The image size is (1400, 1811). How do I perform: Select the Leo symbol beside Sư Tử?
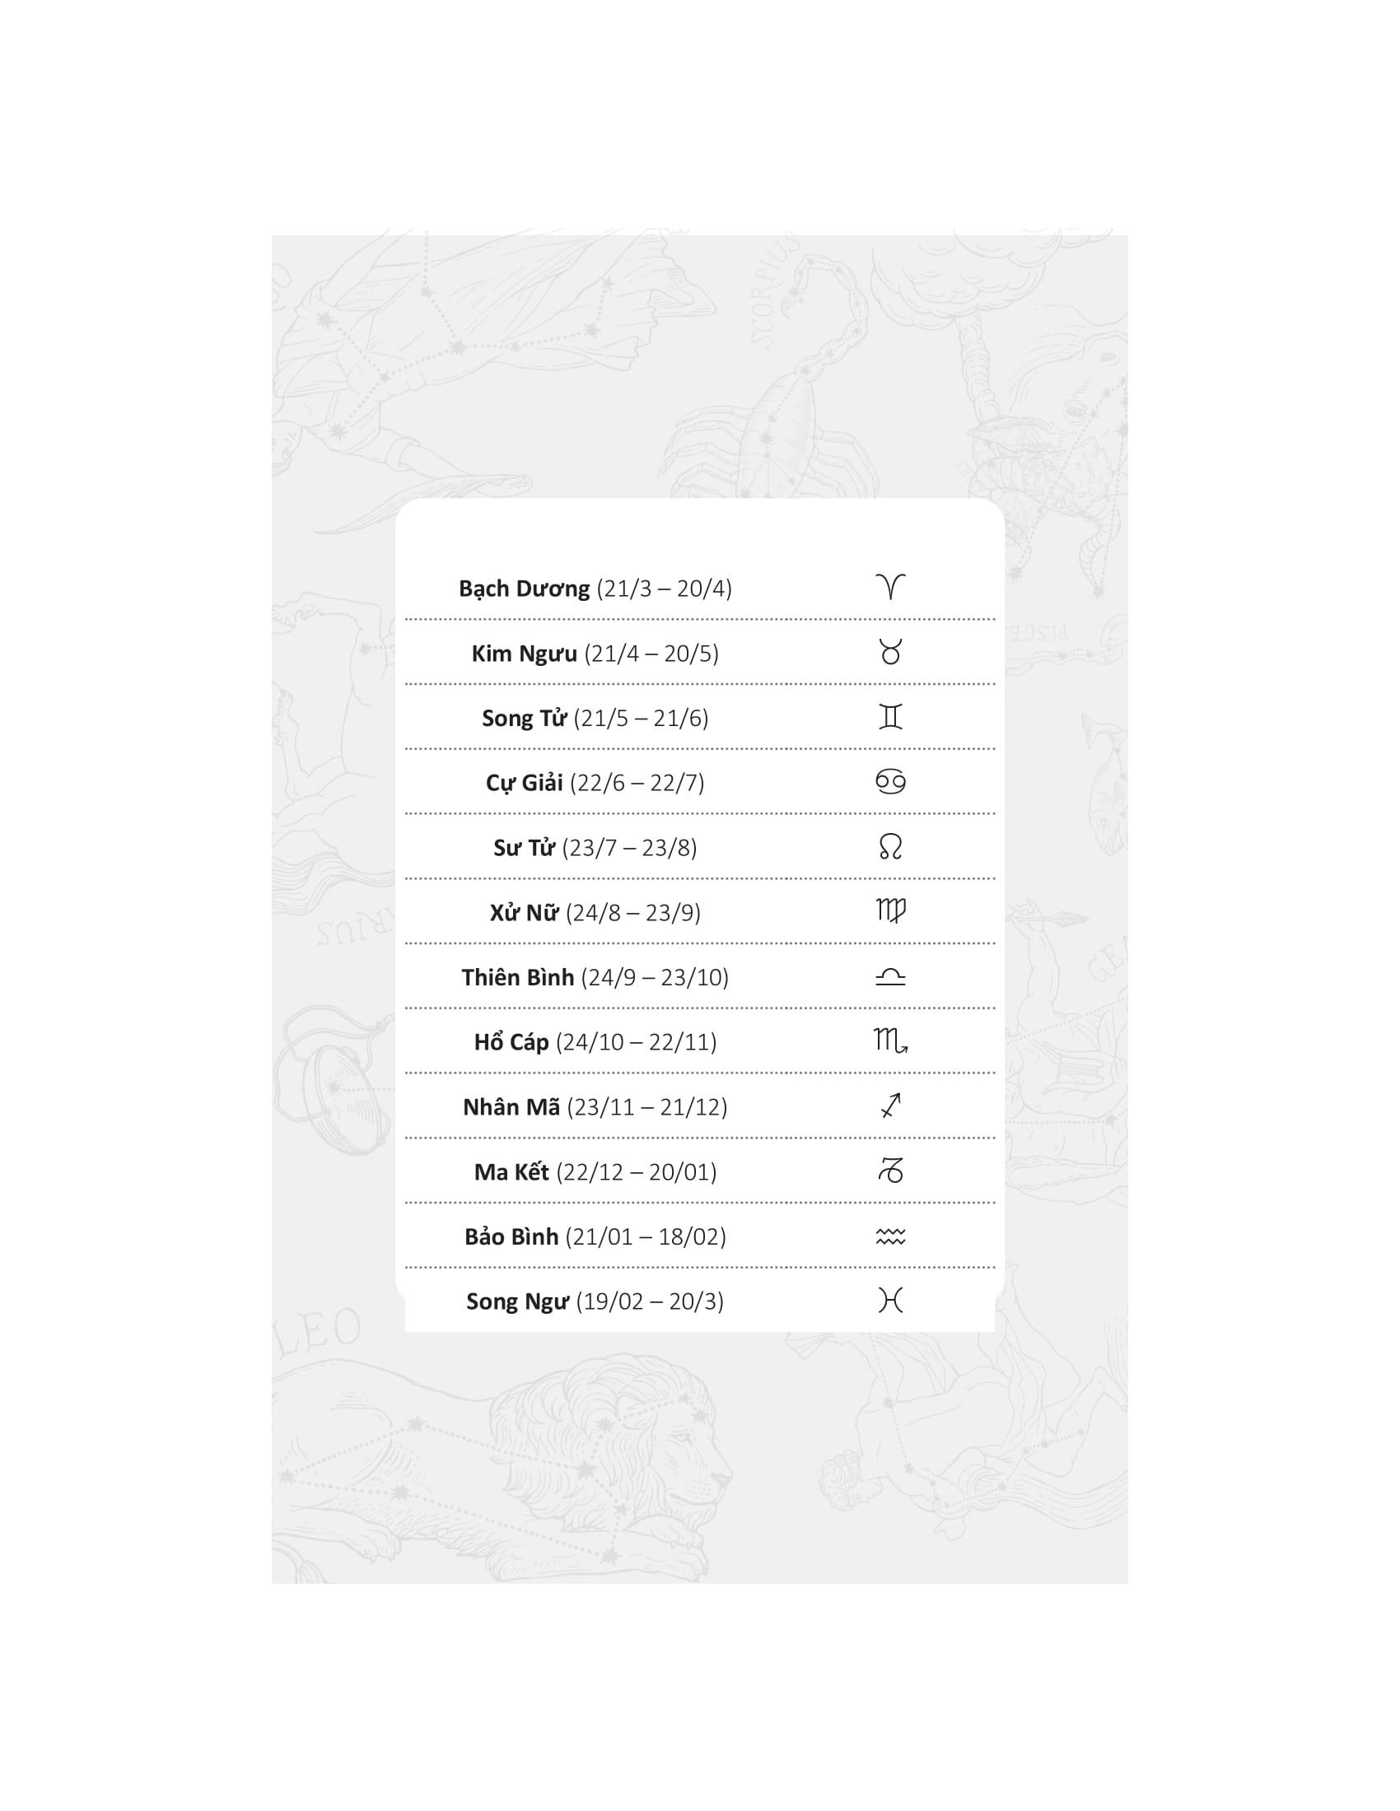click(890, 845)
